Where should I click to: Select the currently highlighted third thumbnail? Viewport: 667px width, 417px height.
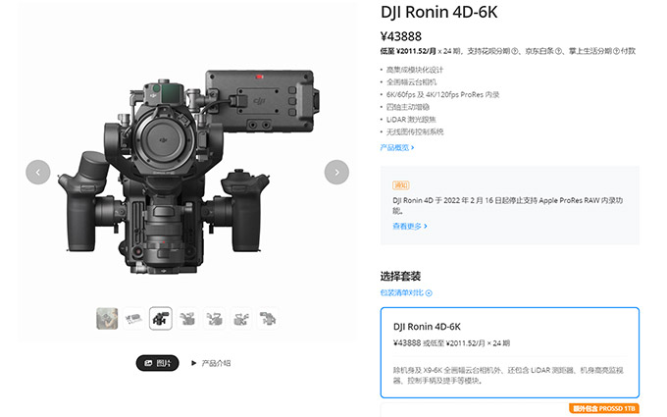pyautogui.click(x=161, y=318)
